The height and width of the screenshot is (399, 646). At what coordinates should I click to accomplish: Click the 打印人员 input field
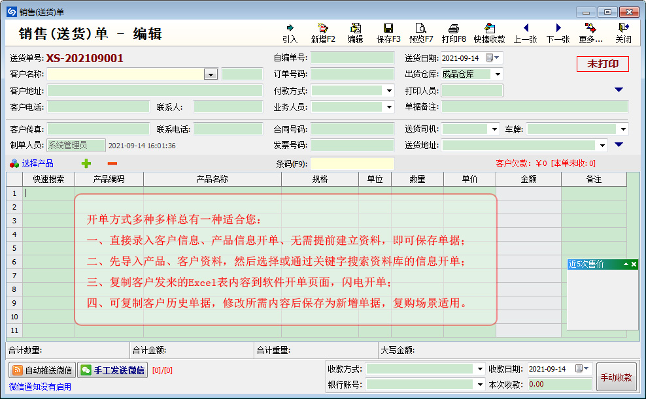tap(472, 91)
